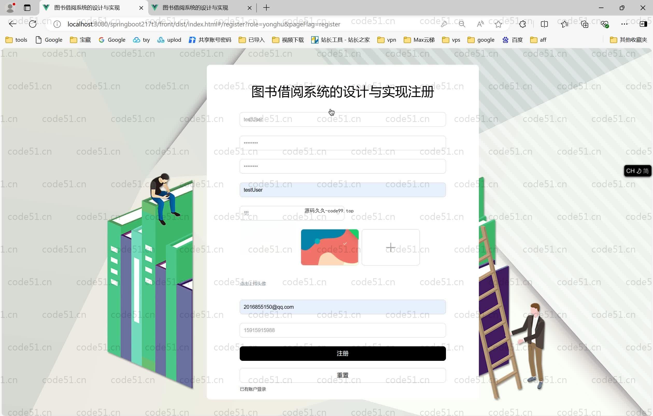The width and height of the screenshot is (653, 416).
Task: Open the 共享账号密码 bookmark
Action: (210, 40)
